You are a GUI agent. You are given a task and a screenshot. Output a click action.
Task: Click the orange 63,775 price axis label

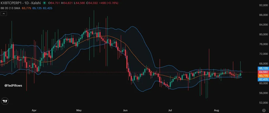click(x=263, y=76)
